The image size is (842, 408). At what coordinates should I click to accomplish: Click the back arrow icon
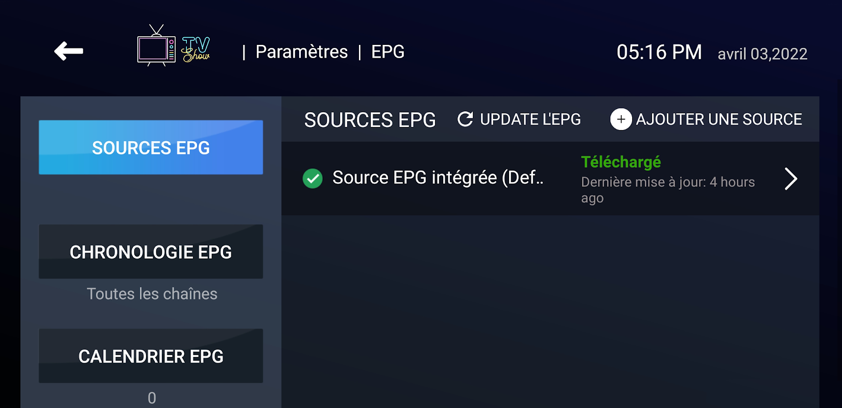point(69,51)
